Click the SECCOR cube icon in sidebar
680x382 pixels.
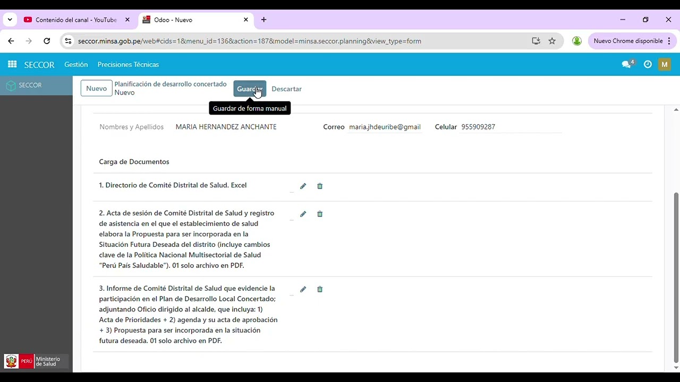(11, 85)
